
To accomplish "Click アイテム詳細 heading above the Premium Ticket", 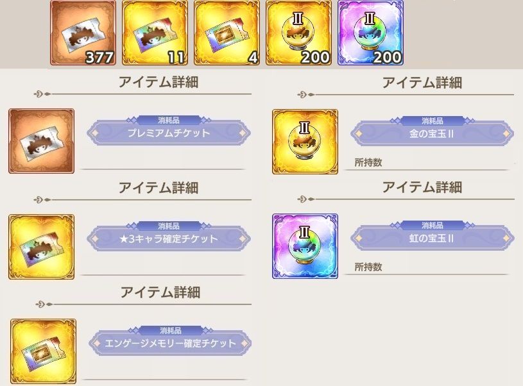I will [159, 82].
